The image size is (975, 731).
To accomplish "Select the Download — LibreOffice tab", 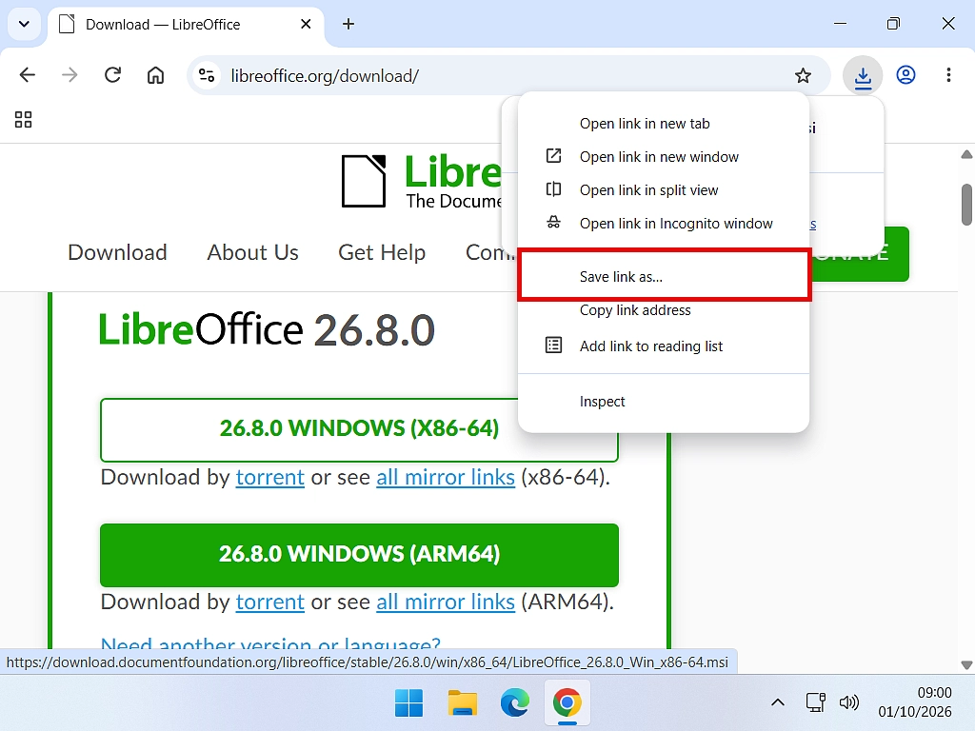I will point(186,25).
